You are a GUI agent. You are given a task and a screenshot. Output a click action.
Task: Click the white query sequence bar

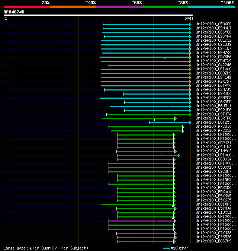tap(98, 15)
